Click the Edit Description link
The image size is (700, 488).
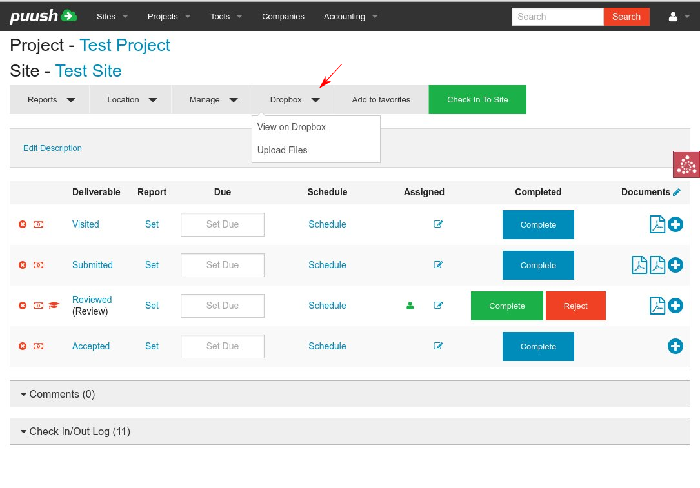(52, 148)
